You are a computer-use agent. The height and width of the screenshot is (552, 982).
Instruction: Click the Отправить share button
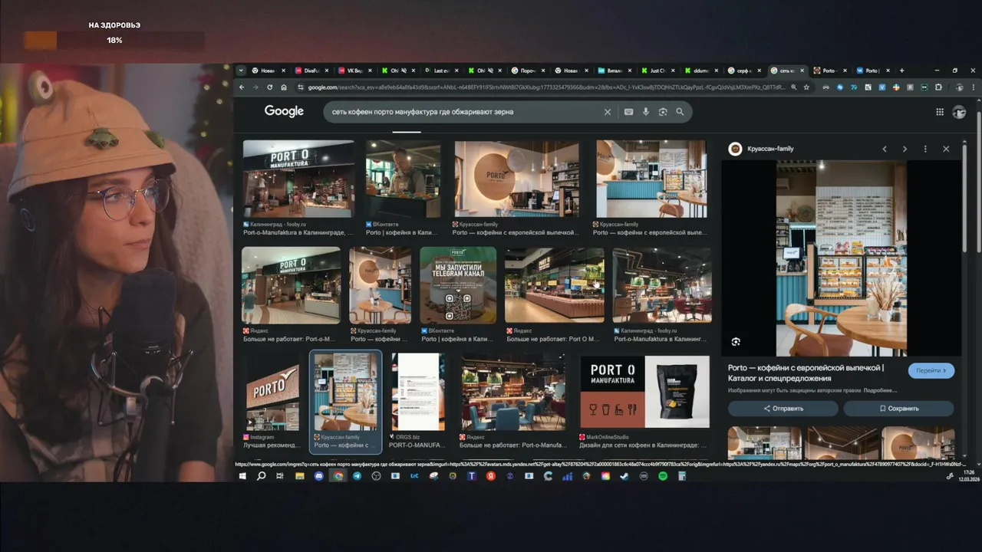coord(783,409)
